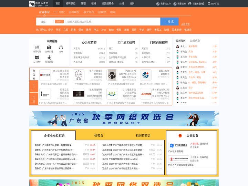
Task: Click the 我要招聘 compass icon
Action: point(175,4)
